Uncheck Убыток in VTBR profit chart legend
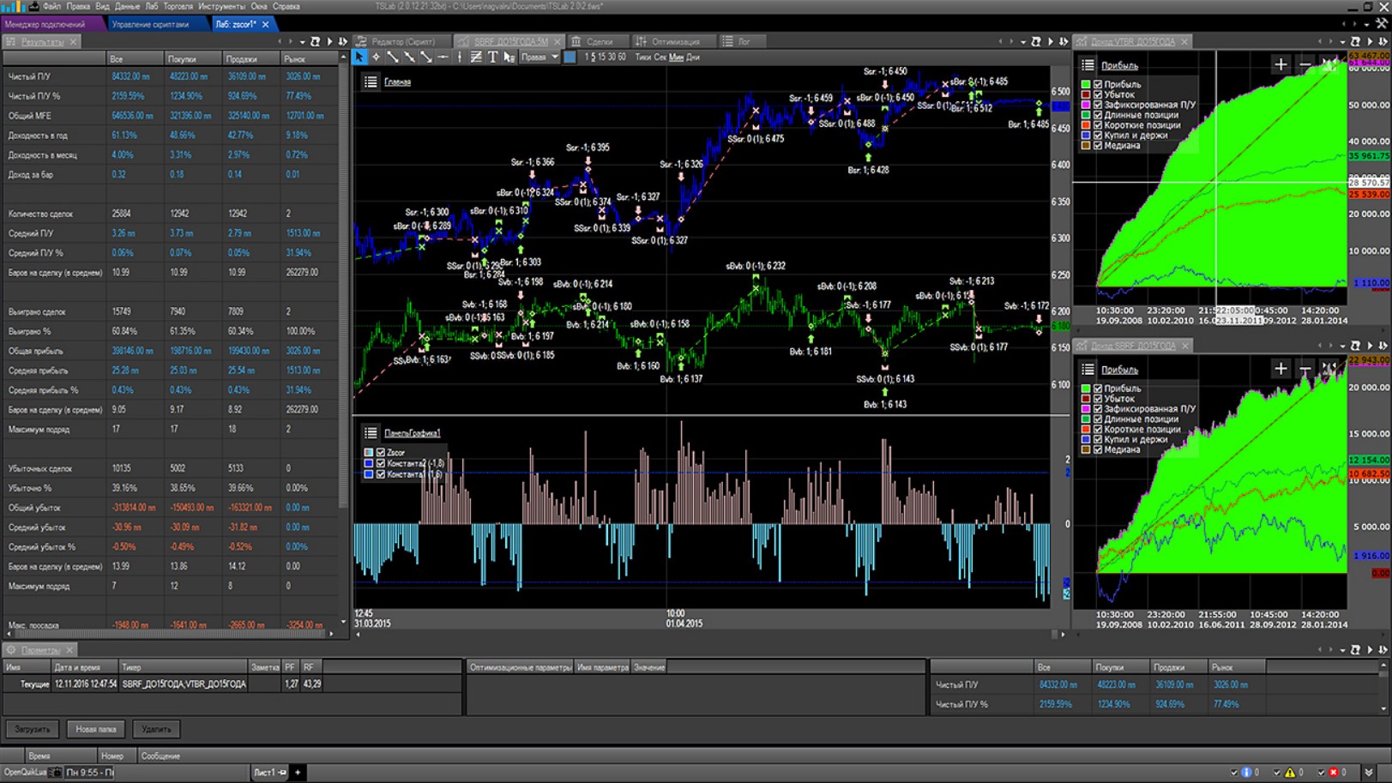This screenshot has height=783, width=1392. click(1098, 94)
